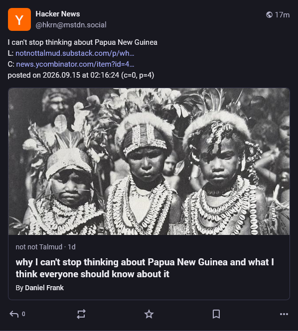Open the Hacker News display name
This screenshot has width=298, height=331.
pos(58,14)
